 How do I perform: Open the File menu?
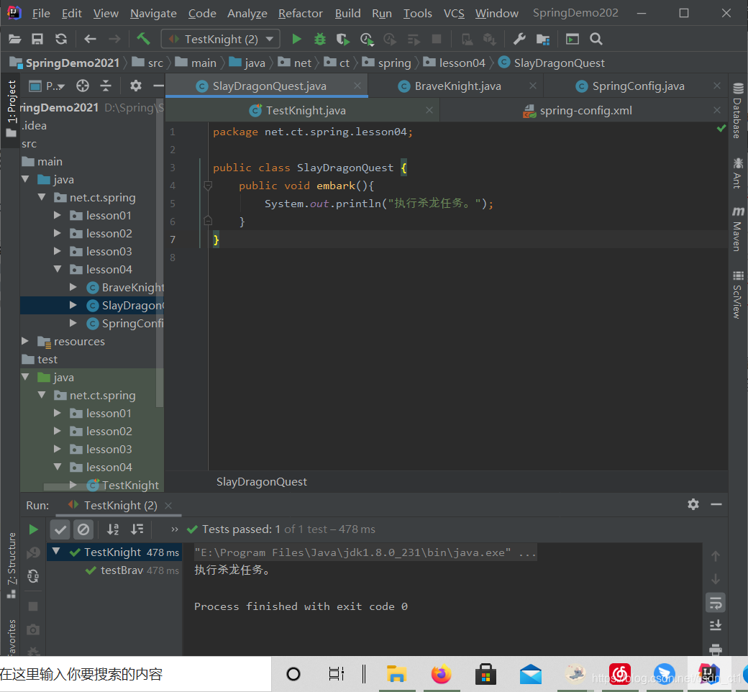[41, 14]
